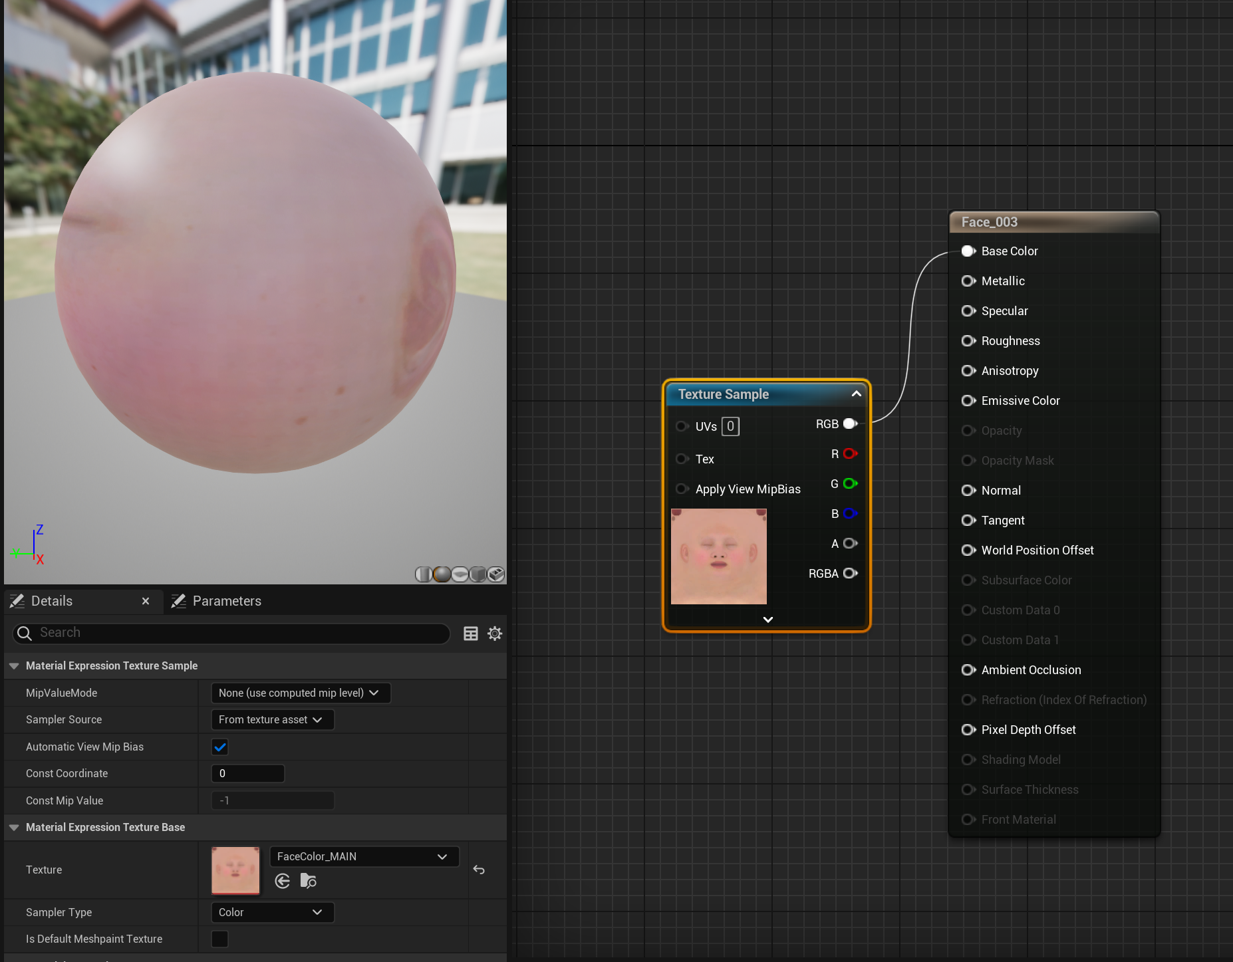Switch to the Parameters tab
1233x962 pixels.
226,600
